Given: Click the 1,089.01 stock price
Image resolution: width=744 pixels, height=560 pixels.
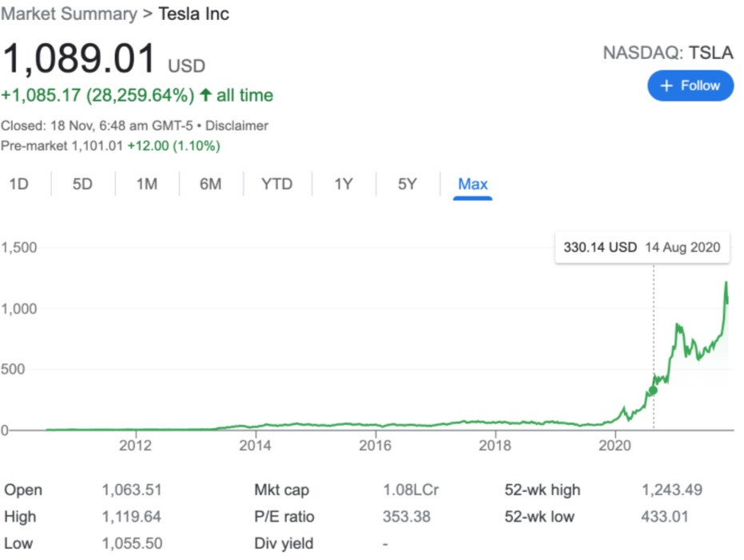Looking at the screenshot, I should point(79,59).
